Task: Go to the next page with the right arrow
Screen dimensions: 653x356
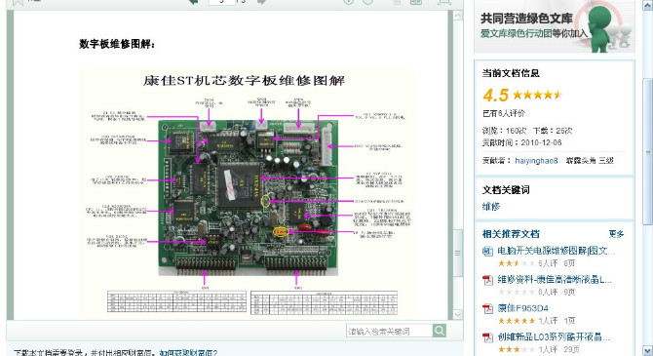Action: (x=262, y=2)
